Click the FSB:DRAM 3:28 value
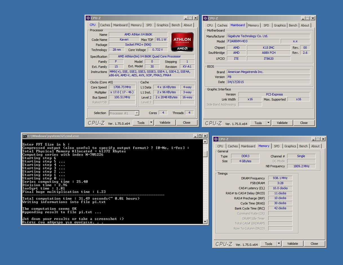The image size is (343, 265). (x=280, y=183)
